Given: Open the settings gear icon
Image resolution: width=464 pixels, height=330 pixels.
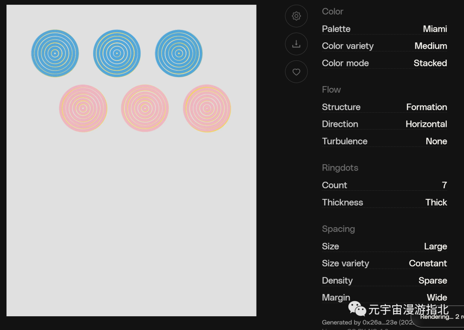Looking at the screenshot, I should [296, 16].
